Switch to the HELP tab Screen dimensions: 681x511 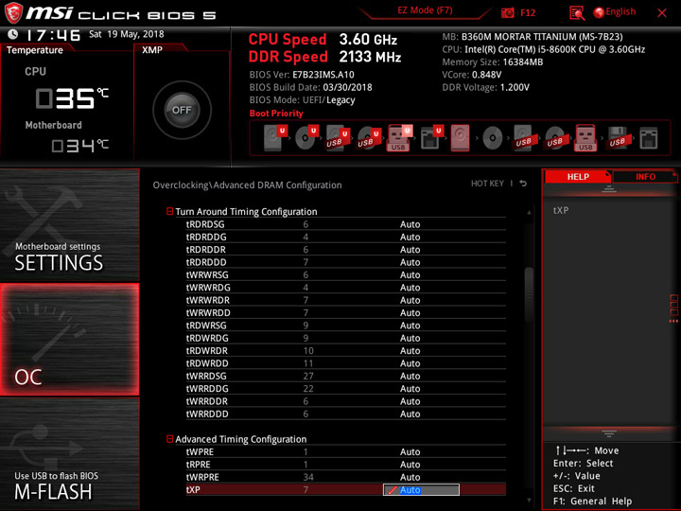[578, 176]
